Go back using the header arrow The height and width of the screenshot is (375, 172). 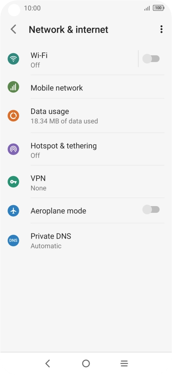click(13, 29)
